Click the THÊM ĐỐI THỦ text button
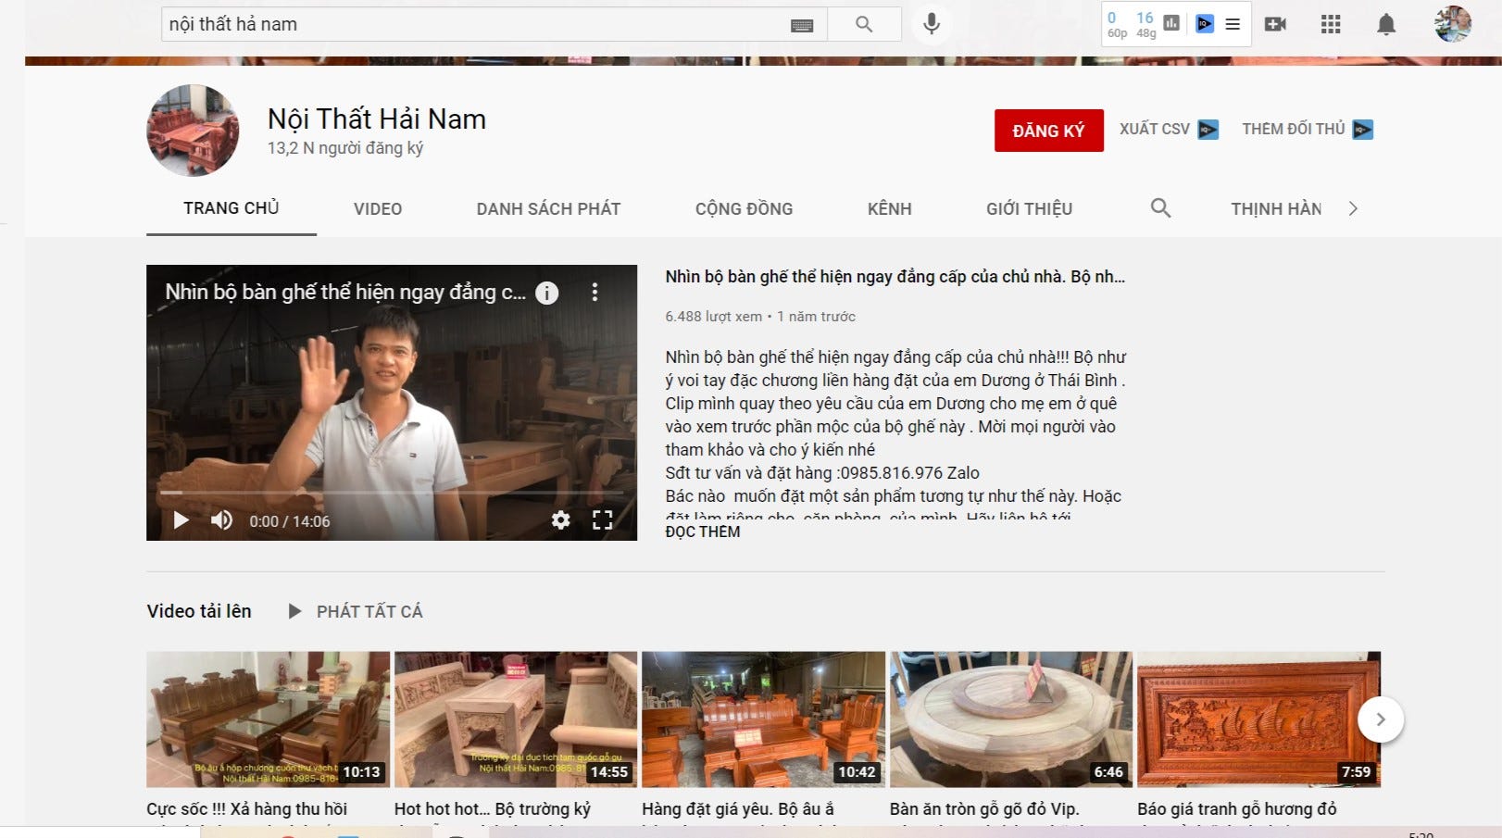Image resolution: width=1502 pixels, height=838 pixels. click(x=1294, y=129)
